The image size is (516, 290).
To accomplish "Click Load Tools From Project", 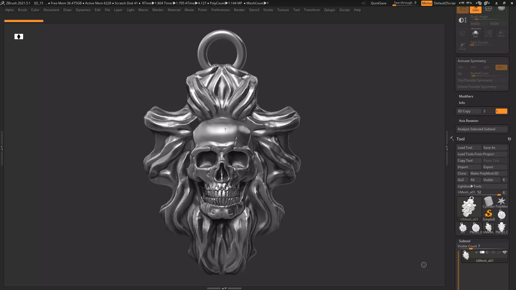I will pyautogui.click(x=482, y=154).
